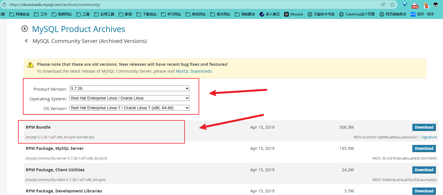
Task: Open the blue diamond extension icon
Action: pyautogui.click(x=405, y=5)
